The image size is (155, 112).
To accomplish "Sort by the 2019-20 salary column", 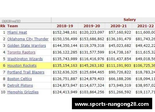I will pos(92,26).
